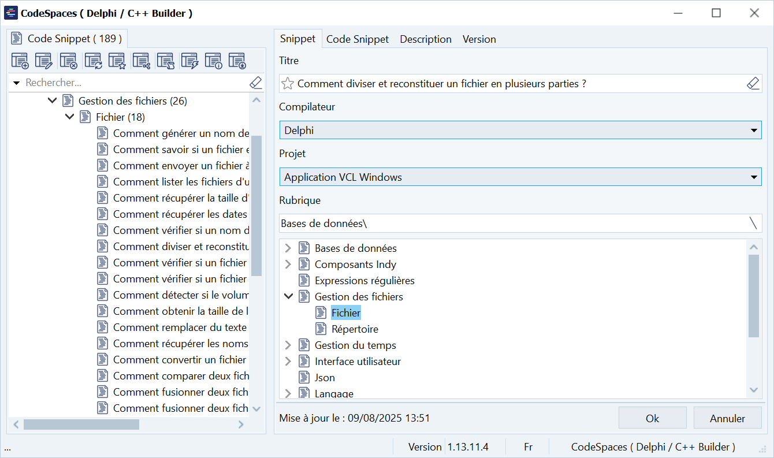Click the favorite snippets star toolbar icon
Screen dimensions: 774x458
117,61
